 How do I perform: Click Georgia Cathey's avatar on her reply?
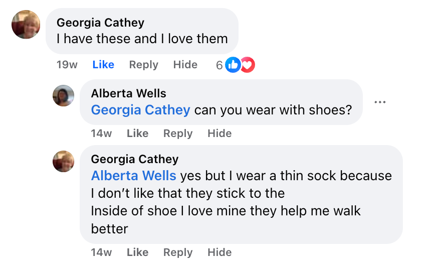click(63, 161)
